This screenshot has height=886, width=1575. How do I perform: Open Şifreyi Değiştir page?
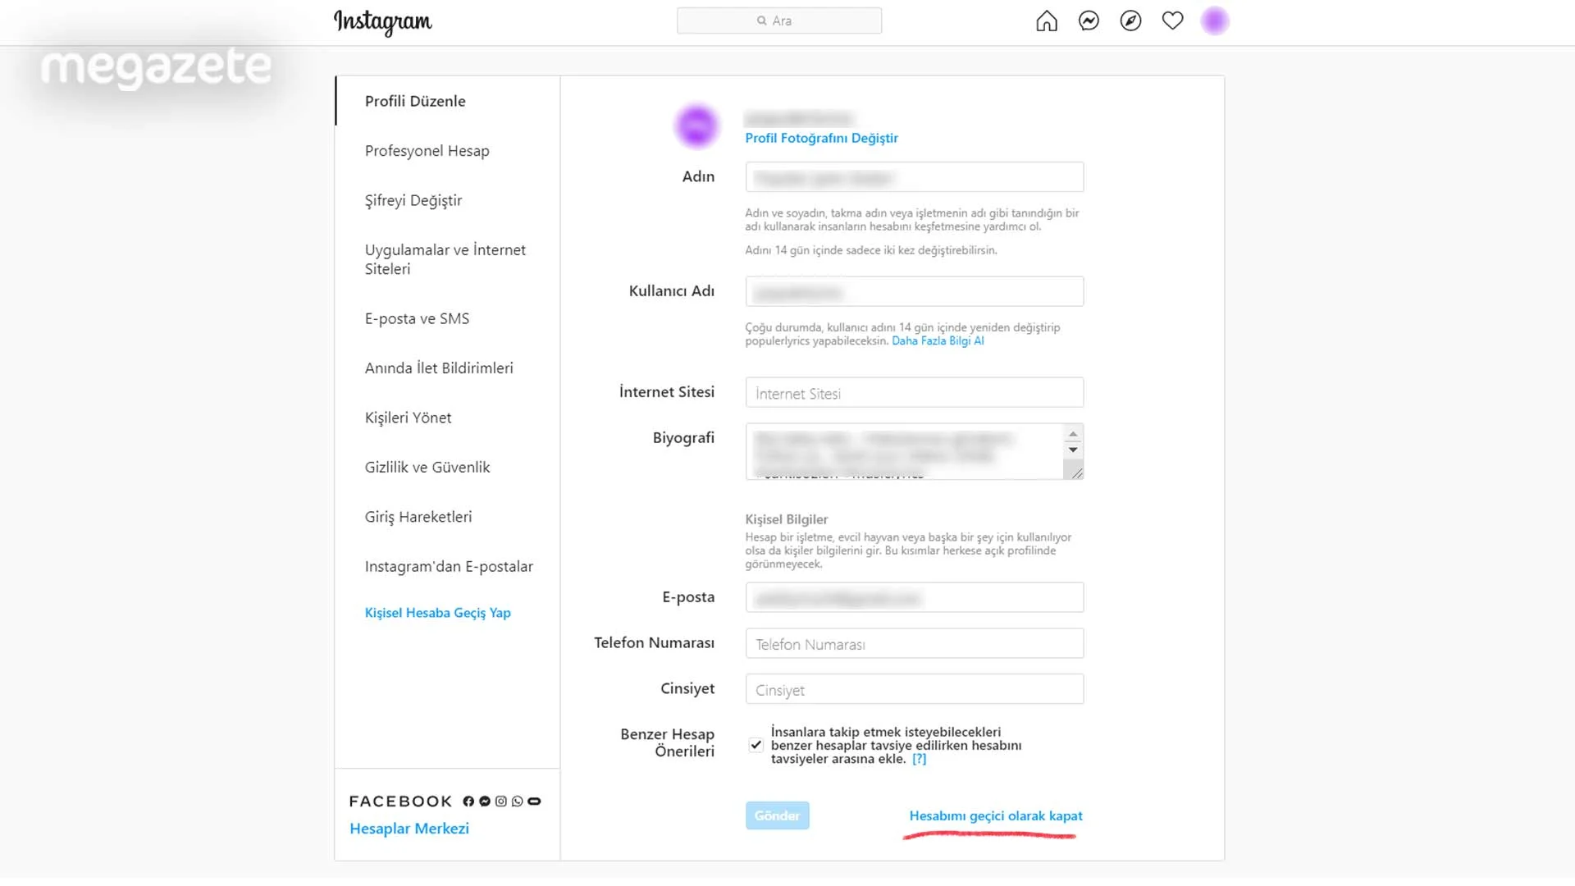(413, 200)
